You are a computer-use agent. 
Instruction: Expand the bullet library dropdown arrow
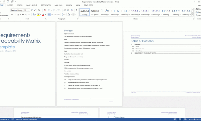coord(51,10)
